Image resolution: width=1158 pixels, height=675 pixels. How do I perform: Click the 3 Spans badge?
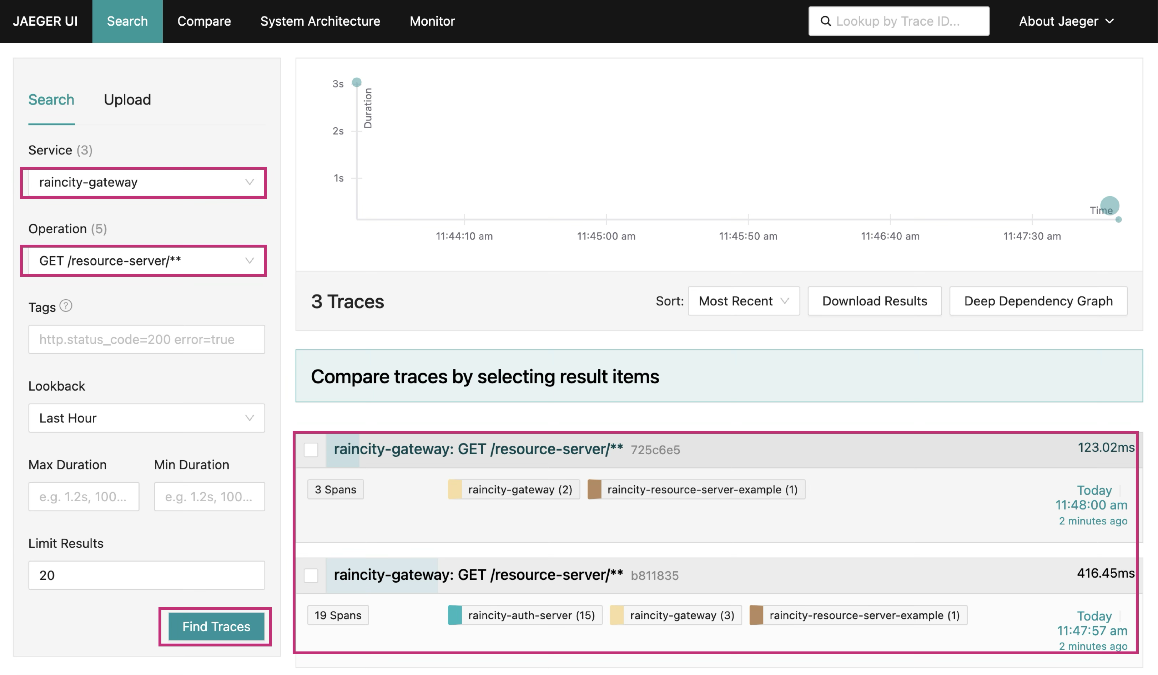336,489
